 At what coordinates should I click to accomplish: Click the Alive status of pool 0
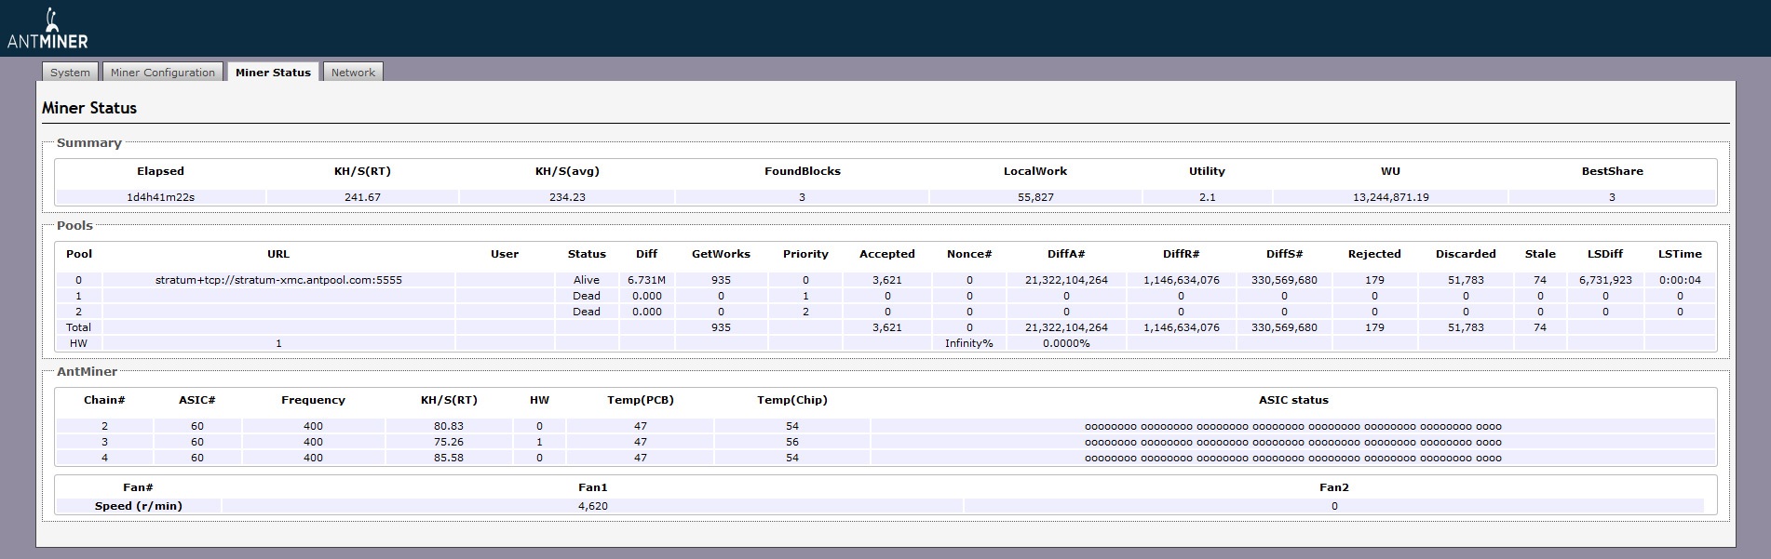pos(587,280)
